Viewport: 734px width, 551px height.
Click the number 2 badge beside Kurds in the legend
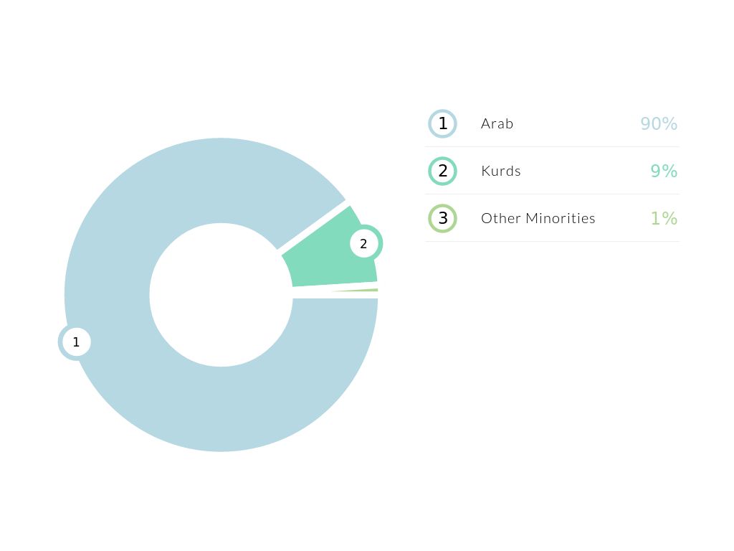tap(443, 171)
